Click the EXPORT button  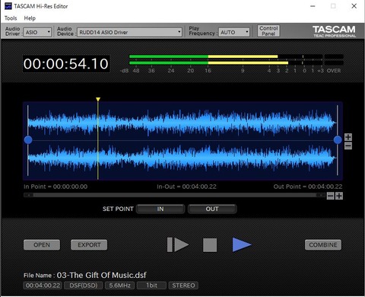(x=89, y=245)
